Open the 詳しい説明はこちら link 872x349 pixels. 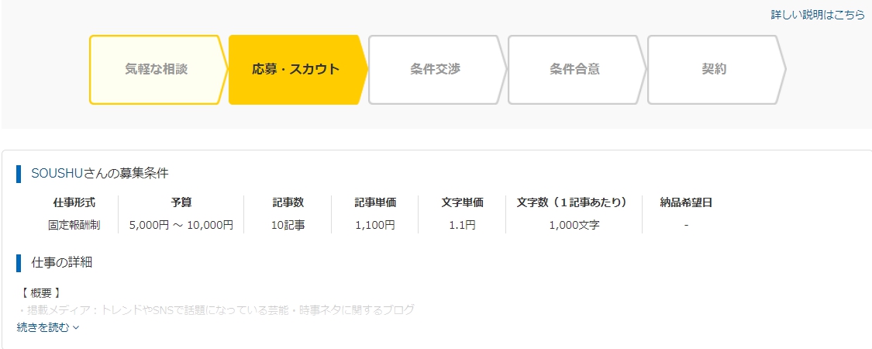coord(818,15)
